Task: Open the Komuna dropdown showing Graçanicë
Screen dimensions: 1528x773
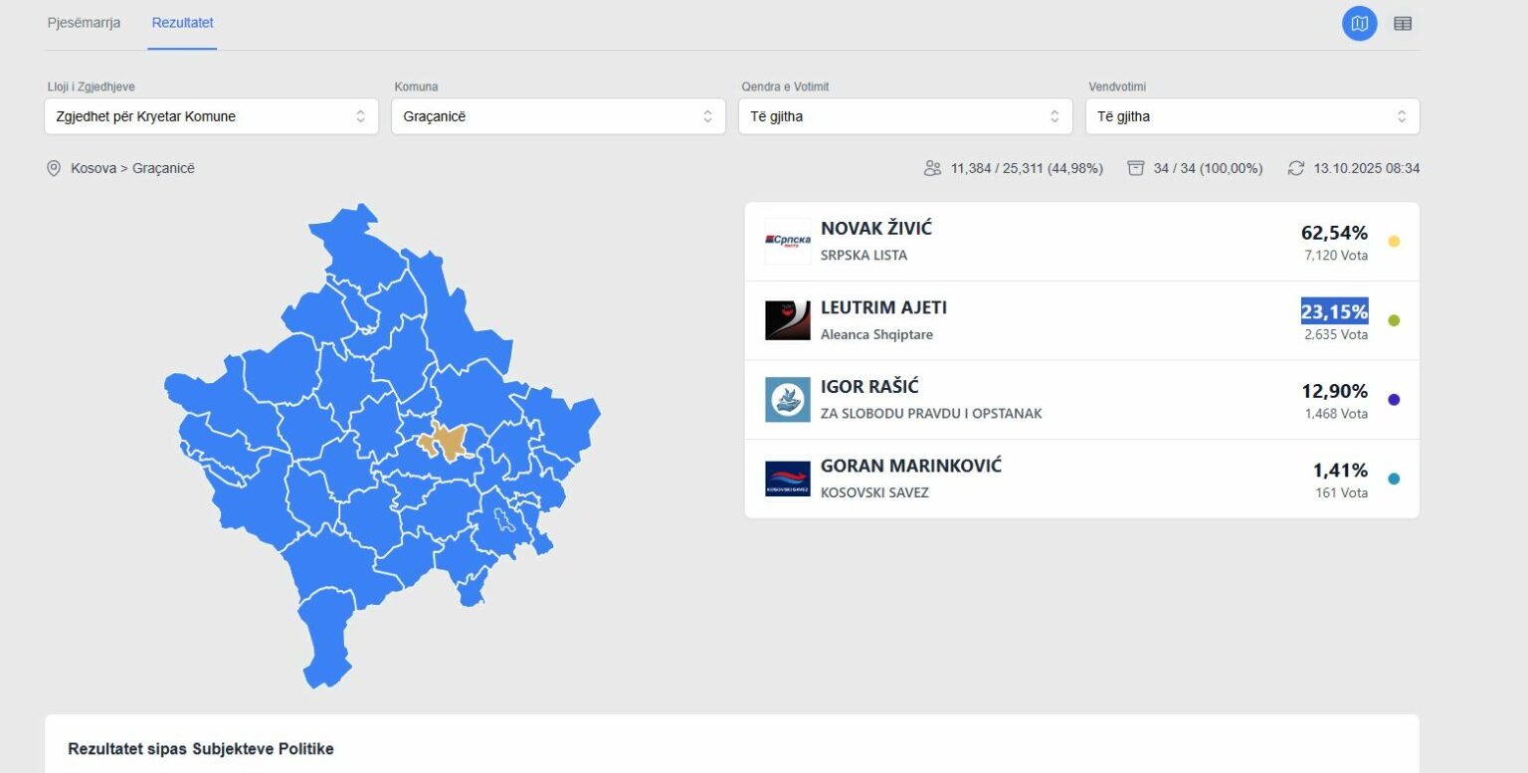Action: 558,116
